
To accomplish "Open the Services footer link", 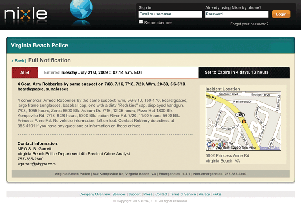I will [x=119, y=194].
